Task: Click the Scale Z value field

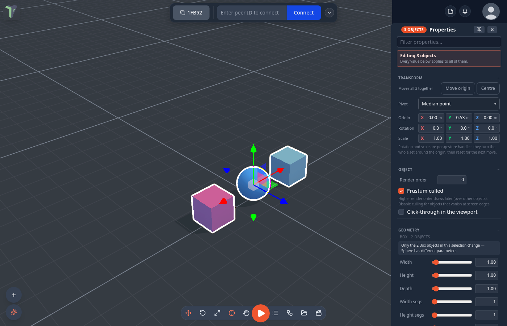Action: pyautogui.click(x=486, y=138)
